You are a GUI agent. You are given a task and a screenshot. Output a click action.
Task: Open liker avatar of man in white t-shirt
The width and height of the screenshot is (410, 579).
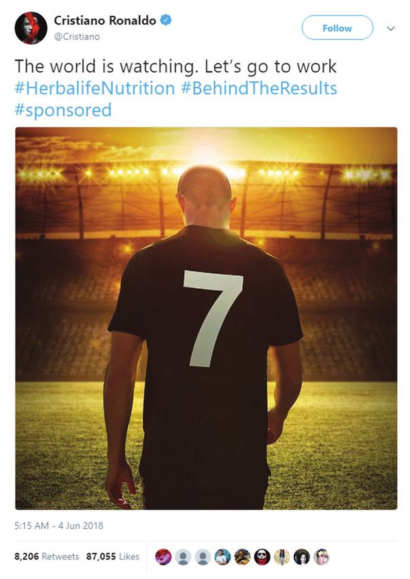click(x=223, y=557)
